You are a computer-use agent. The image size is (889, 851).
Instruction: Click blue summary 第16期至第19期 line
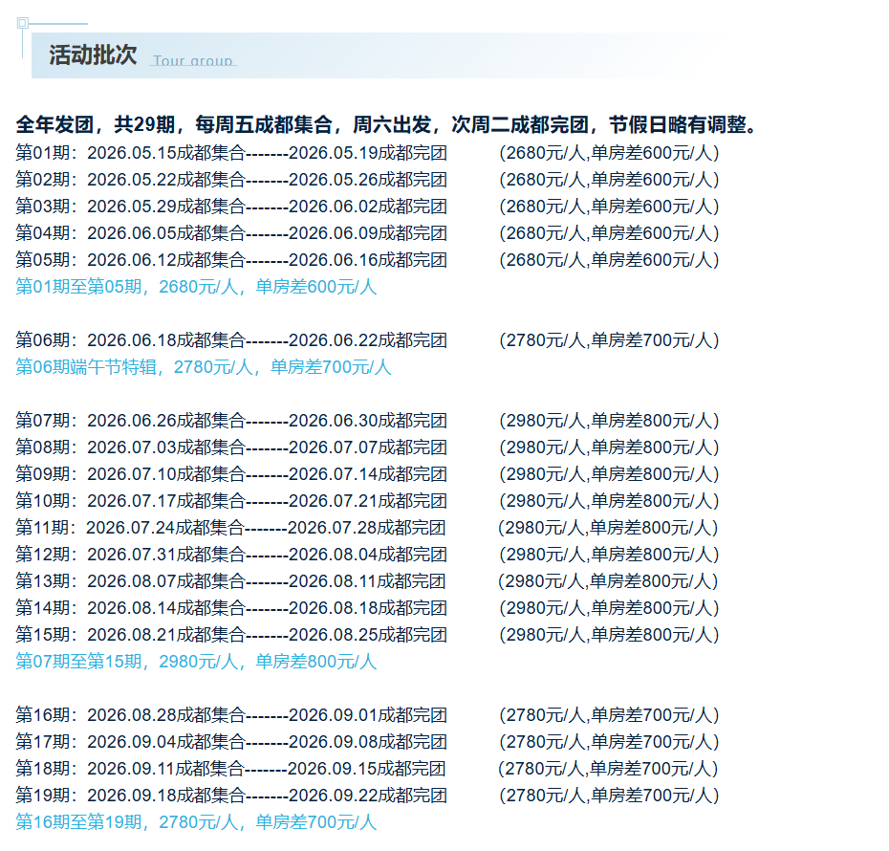[196, 822]
